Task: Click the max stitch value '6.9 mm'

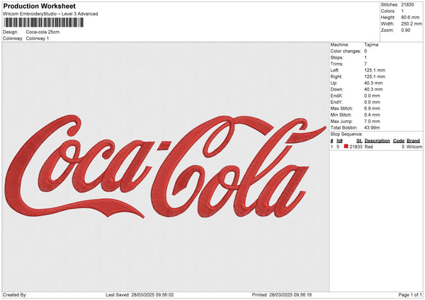Action: pyautogui.click(x=372, y=108)
